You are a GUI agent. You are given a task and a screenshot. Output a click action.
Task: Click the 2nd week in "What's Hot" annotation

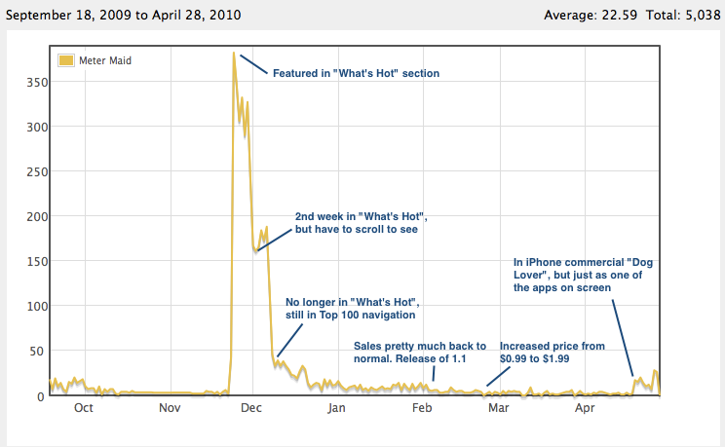[x=361, y=223]
